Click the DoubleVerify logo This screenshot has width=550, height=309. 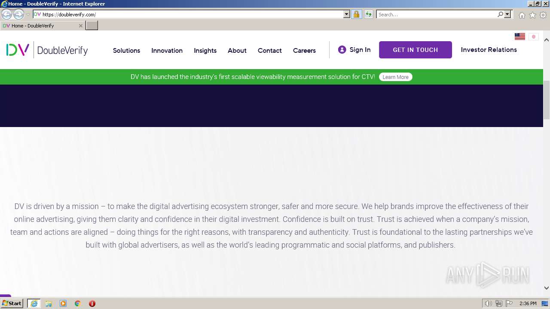click(47, 50)
